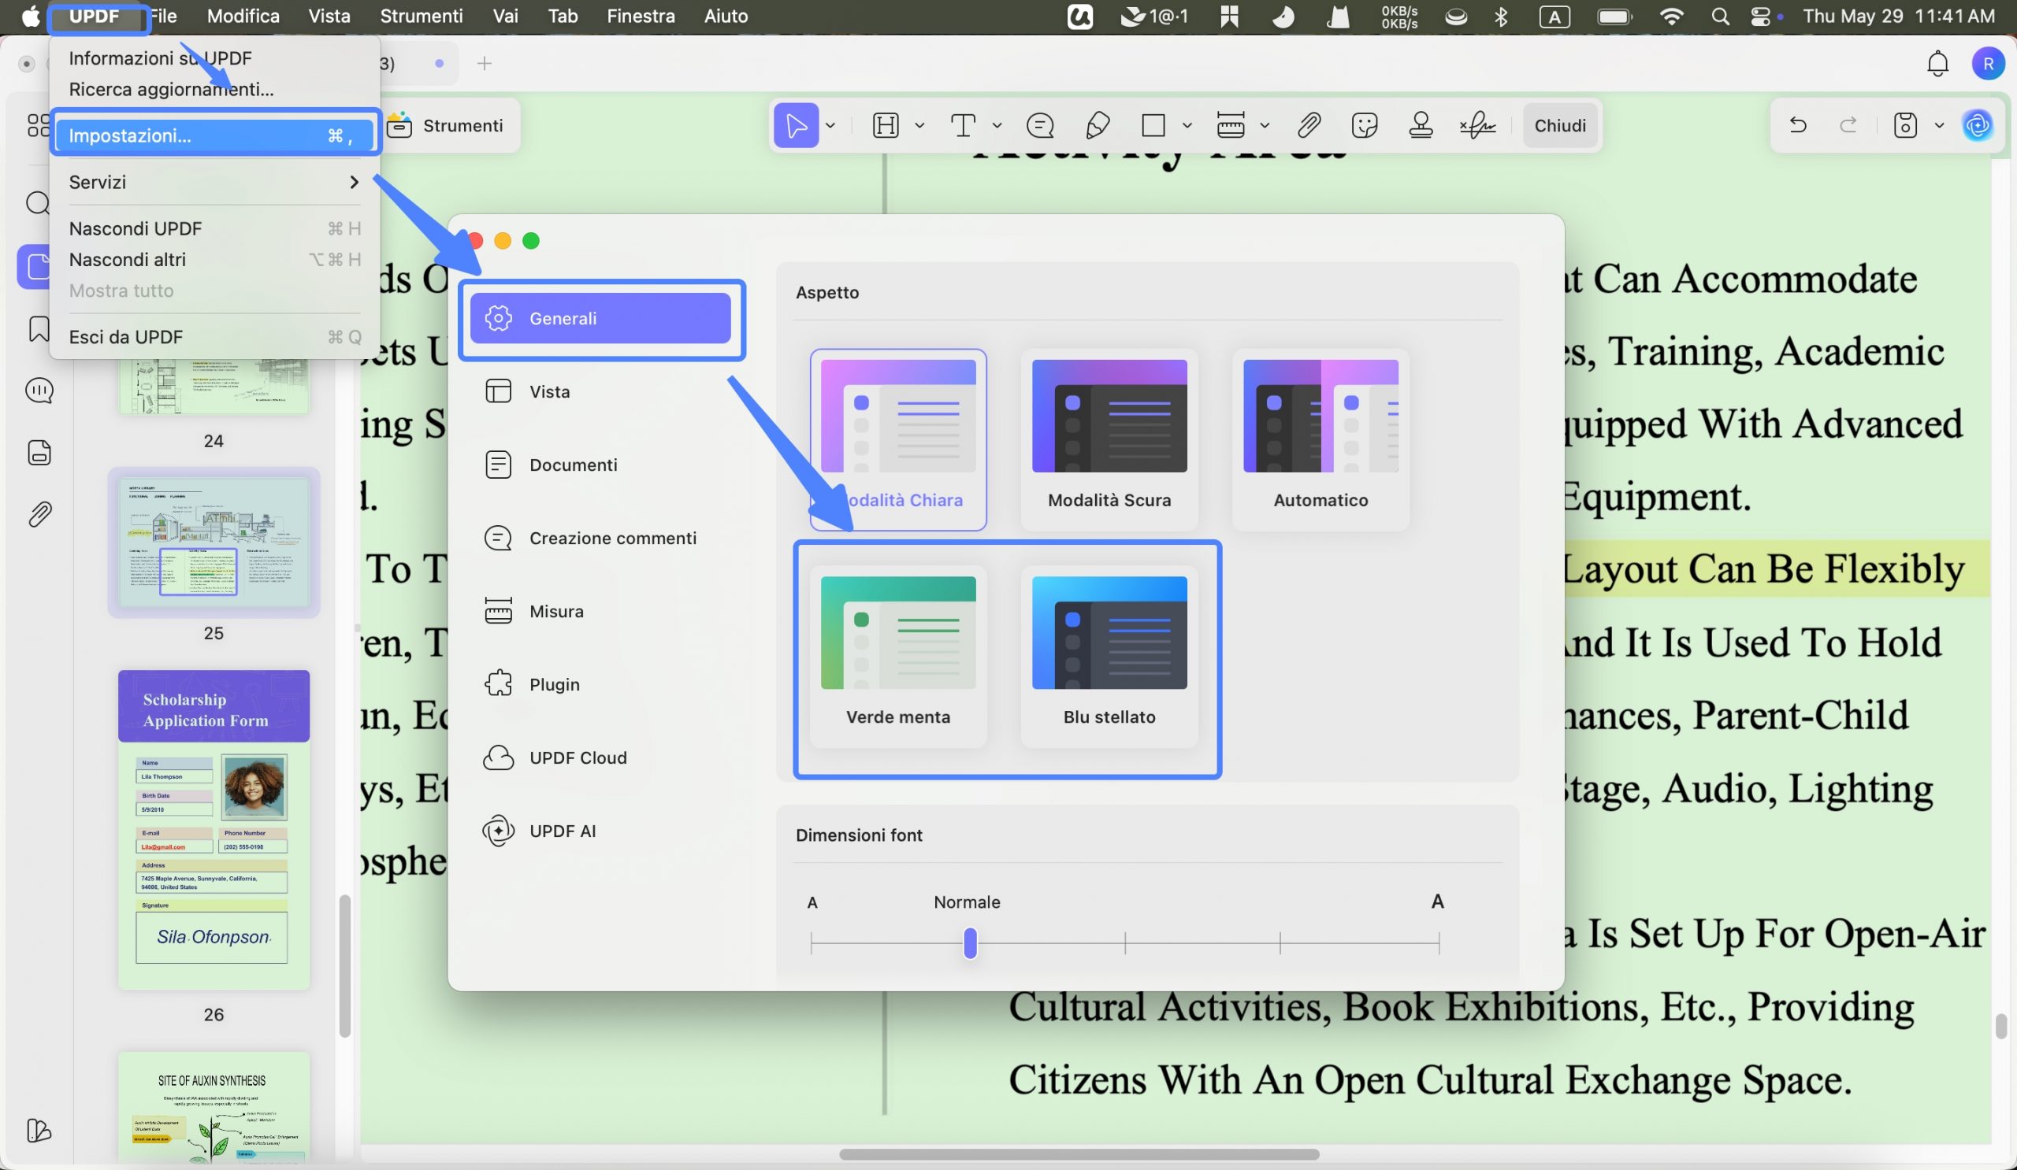Select Modalità Chiara appearance
The image size is (2017, 1170).
(897, 440)
